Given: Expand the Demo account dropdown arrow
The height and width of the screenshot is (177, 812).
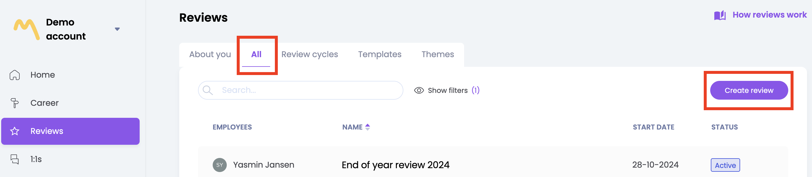Looking at the screenshot, I should (x=117, y=29).
